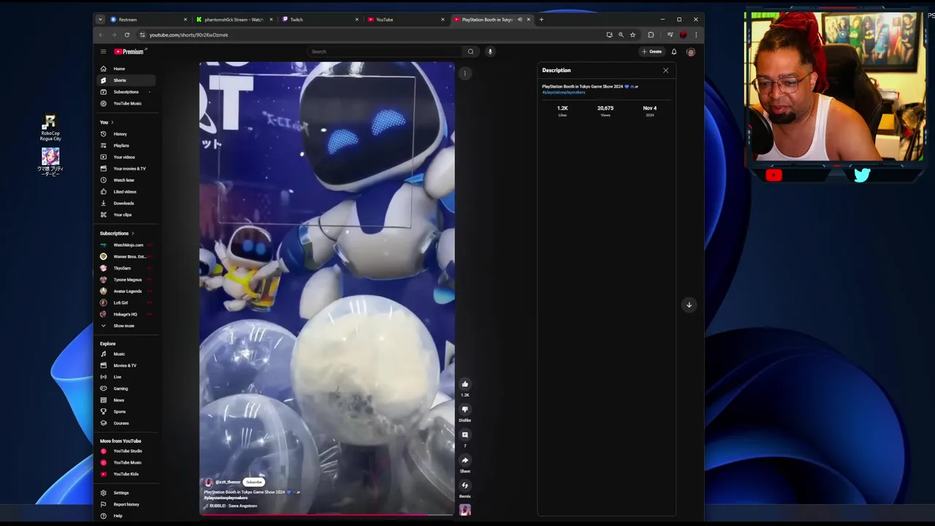Open Warner Bros. Ent. subscription
The height and width of the screenshot is (526, 935).
[x=125, y=257]
